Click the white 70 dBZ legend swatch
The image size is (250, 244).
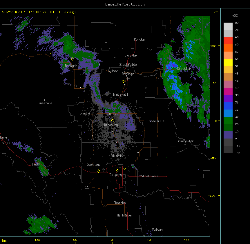pyautogui.click(x=228, y=26)
